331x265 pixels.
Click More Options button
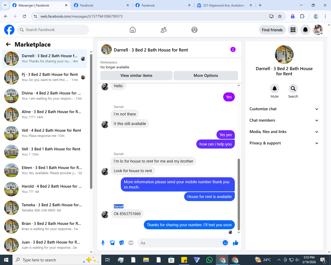click(x=206, y=76)
